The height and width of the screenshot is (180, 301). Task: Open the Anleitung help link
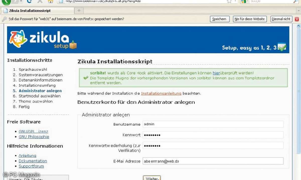[27, 155]
